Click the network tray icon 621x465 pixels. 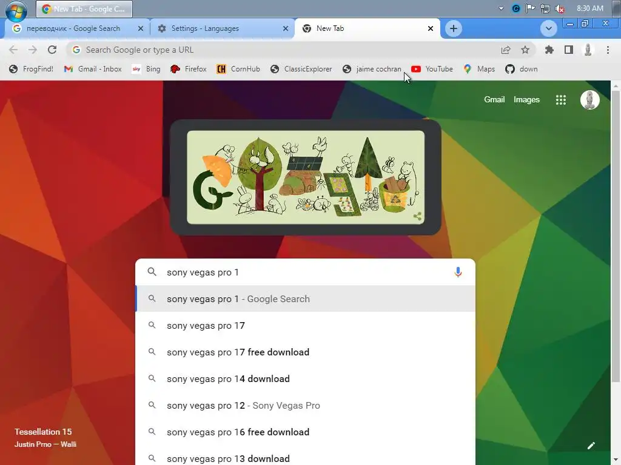[x=545, y=8]
